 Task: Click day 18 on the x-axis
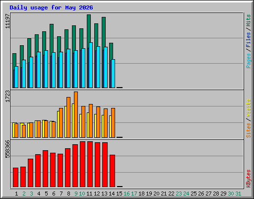point(141,194)
